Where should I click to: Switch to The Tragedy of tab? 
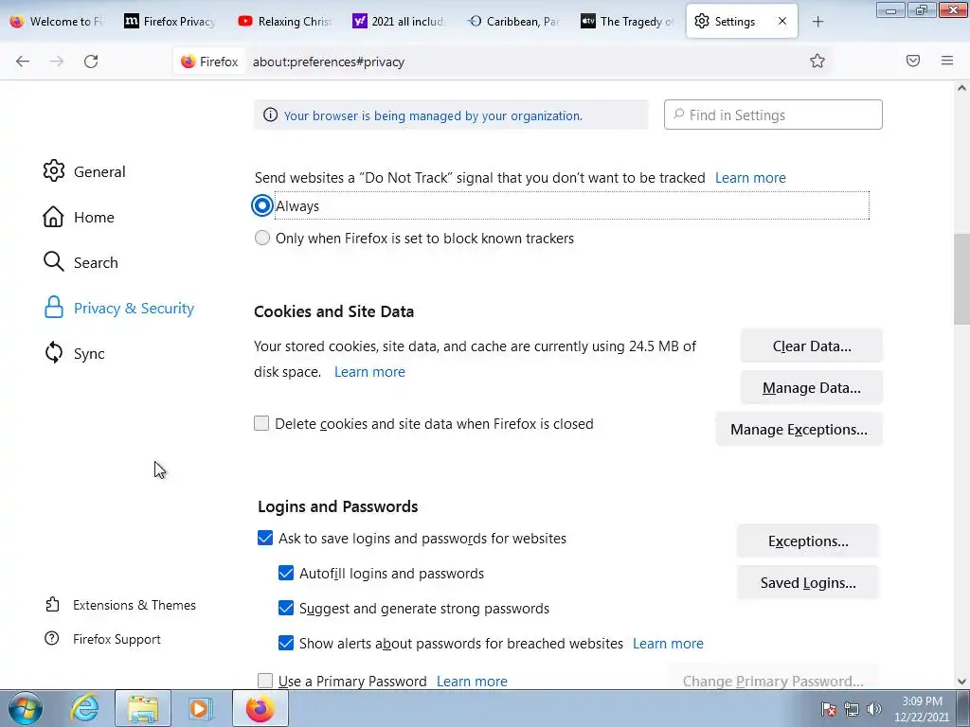click(x=627, y=22)
